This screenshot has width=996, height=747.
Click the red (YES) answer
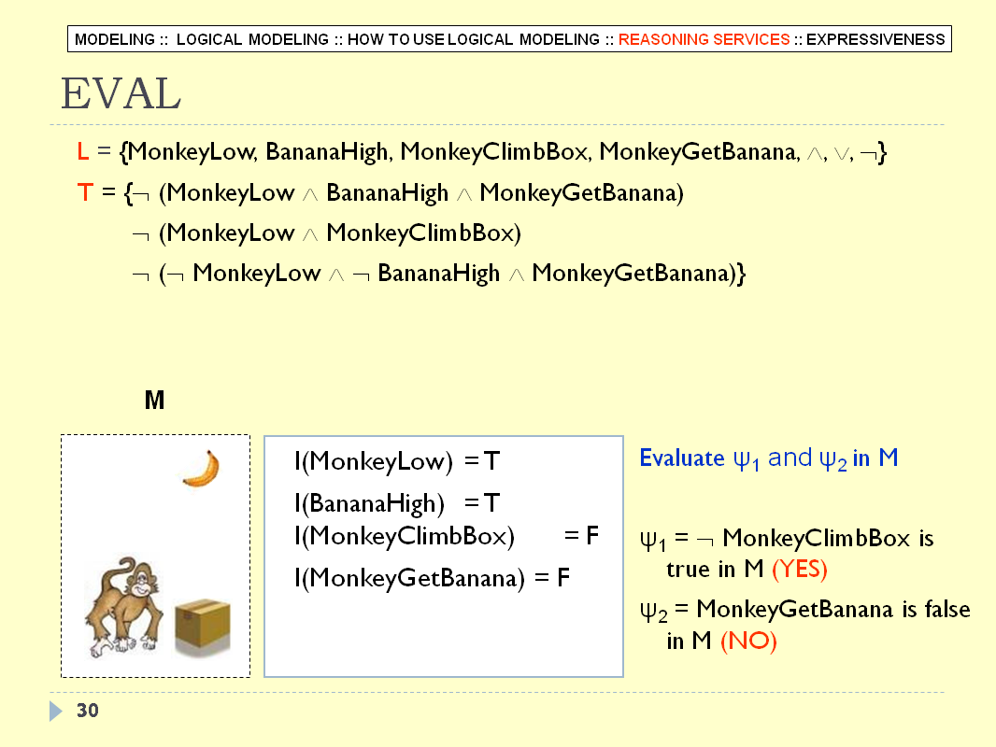point(799,570)
